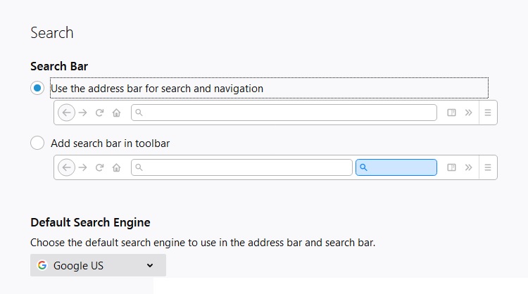Click the hamburger menu in the second toolbar preview
Viewport: 528px width, 294px height.
pos(488,167)
